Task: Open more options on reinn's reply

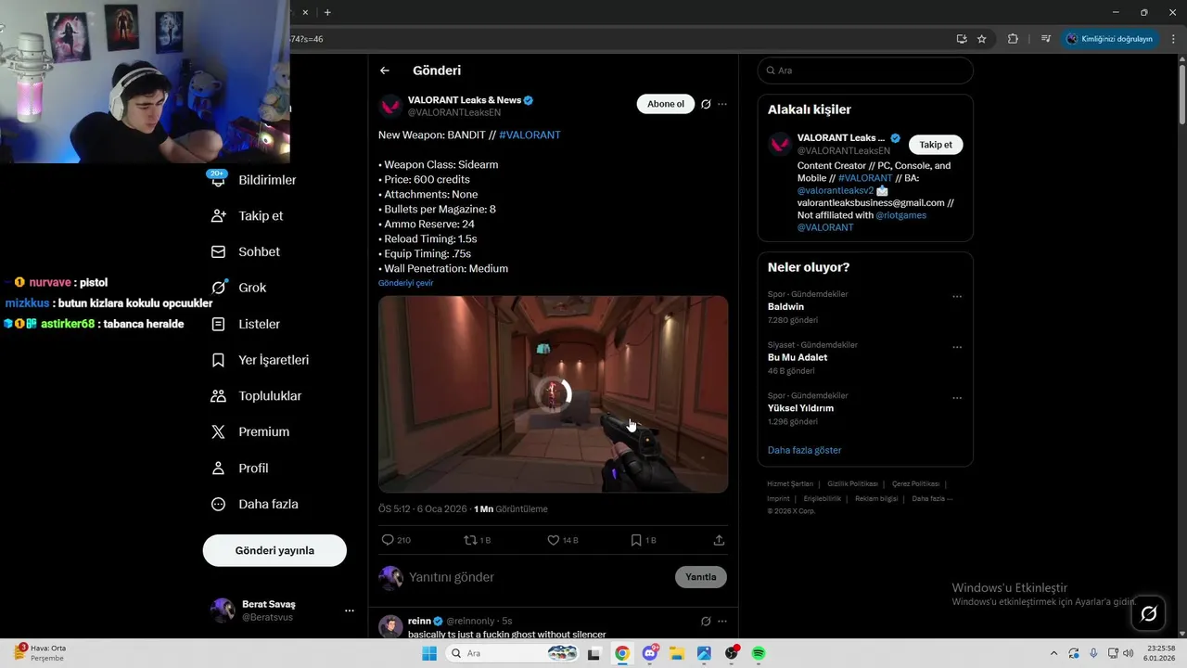Action: (x=722, y=621)
